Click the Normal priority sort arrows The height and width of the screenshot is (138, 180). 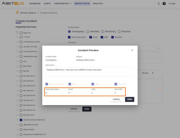(153, 73)
